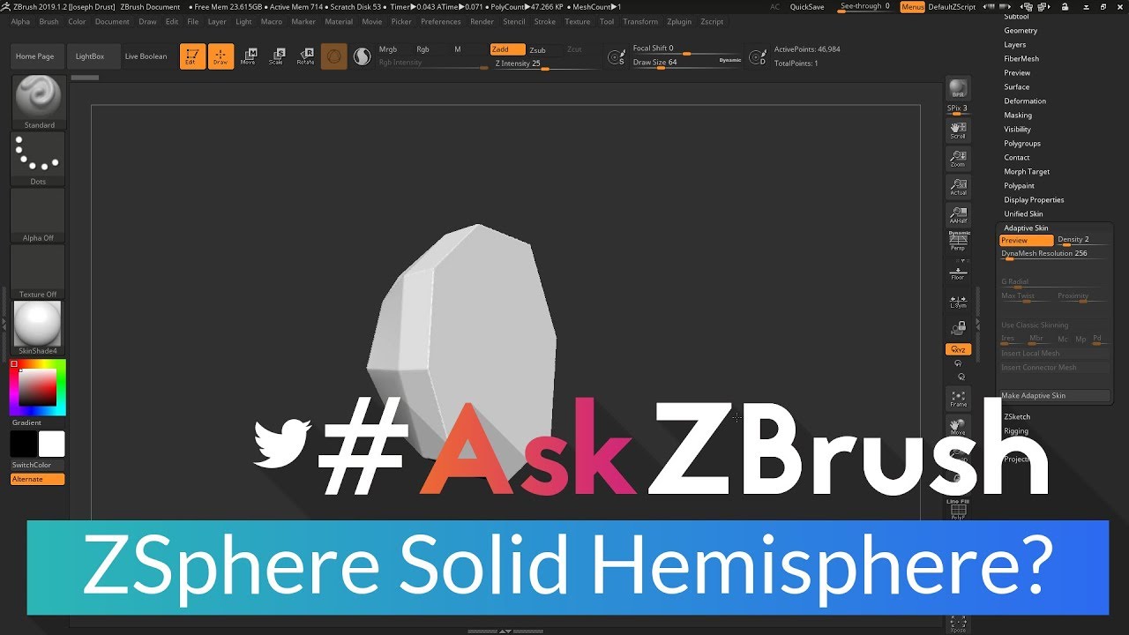
Task: Select the Move transform icon beside Scale
Action: (x=249, y=56)
